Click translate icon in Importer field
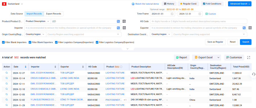 pos(118,28)
